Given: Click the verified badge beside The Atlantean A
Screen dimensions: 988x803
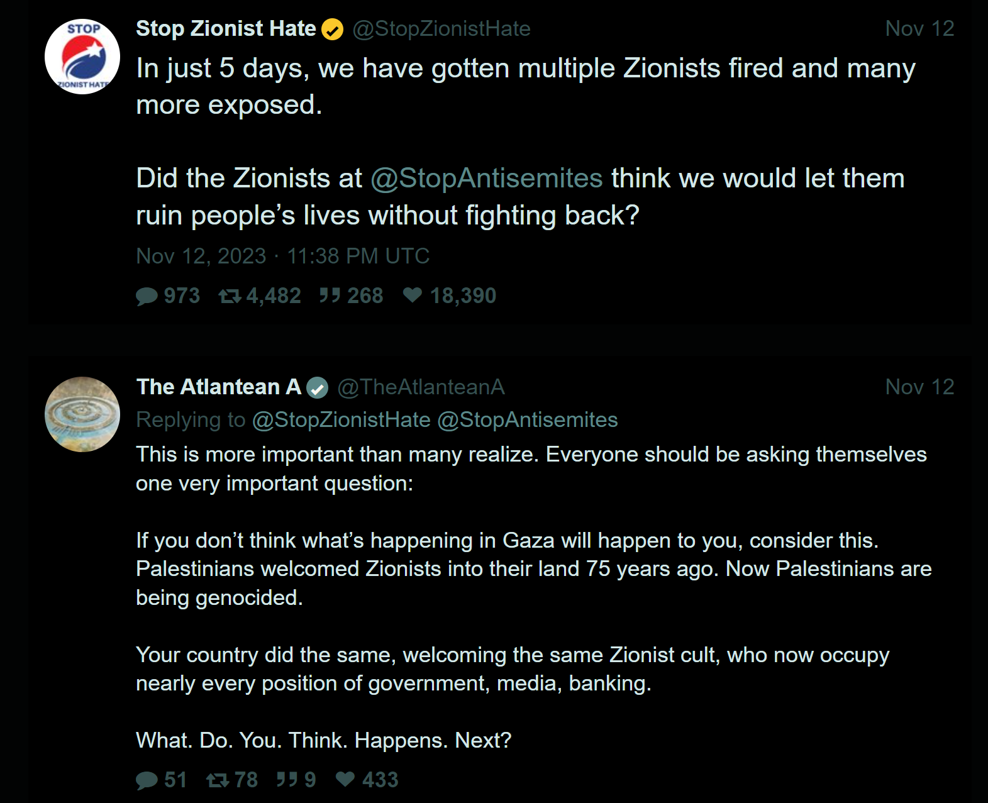Looking at the screenshot, I should (x=318, y=388).
